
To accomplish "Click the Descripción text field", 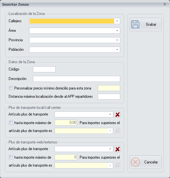I will (77, 79).
